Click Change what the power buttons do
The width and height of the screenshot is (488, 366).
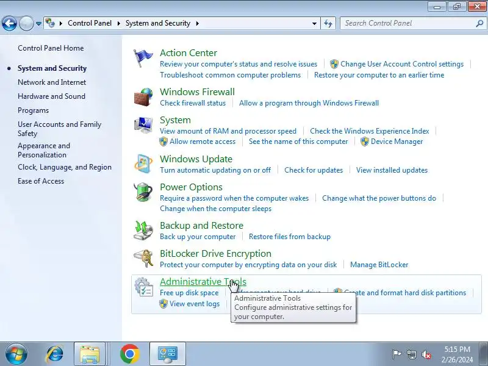[x=379, y=198]
